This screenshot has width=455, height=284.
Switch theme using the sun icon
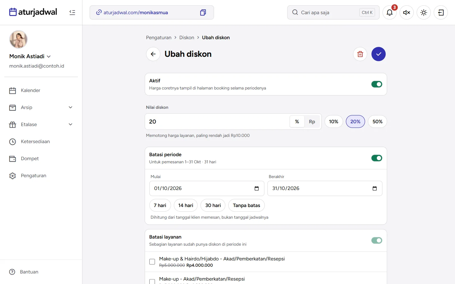coord(424,12)
